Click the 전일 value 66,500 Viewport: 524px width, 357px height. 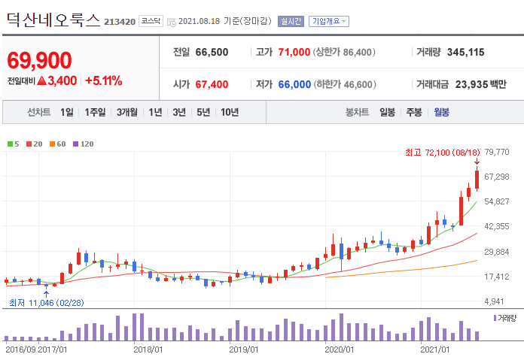(x=212, y=53)
